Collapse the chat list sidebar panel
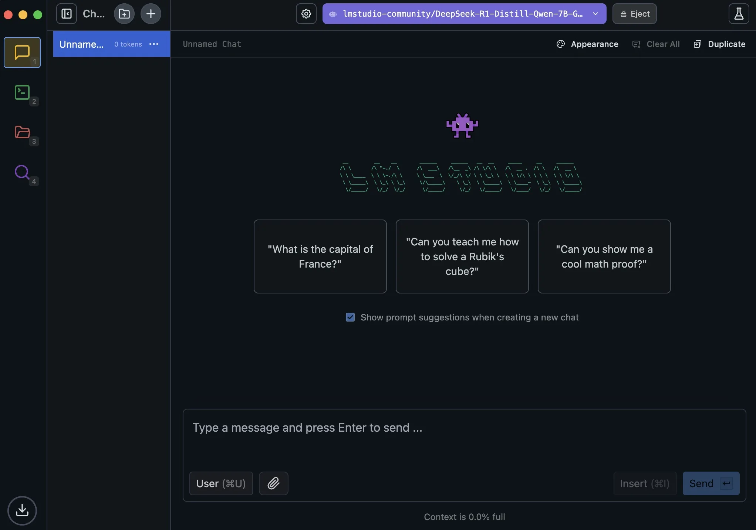The image size is (756, 530). (x=67, y=14)
